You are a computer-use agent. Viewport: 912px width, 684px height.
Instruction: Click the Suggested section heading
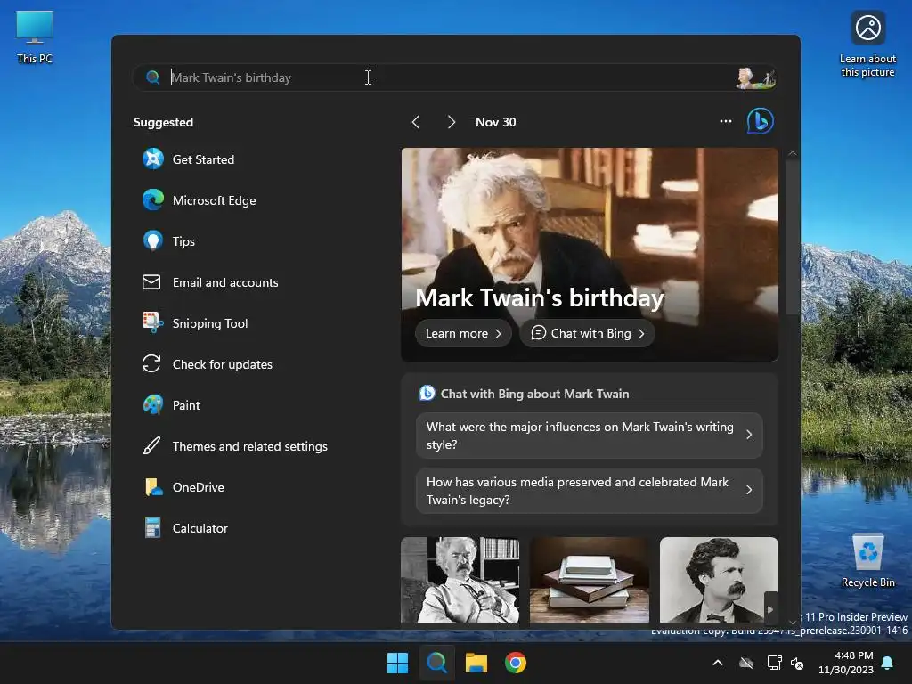coord(163,122)
